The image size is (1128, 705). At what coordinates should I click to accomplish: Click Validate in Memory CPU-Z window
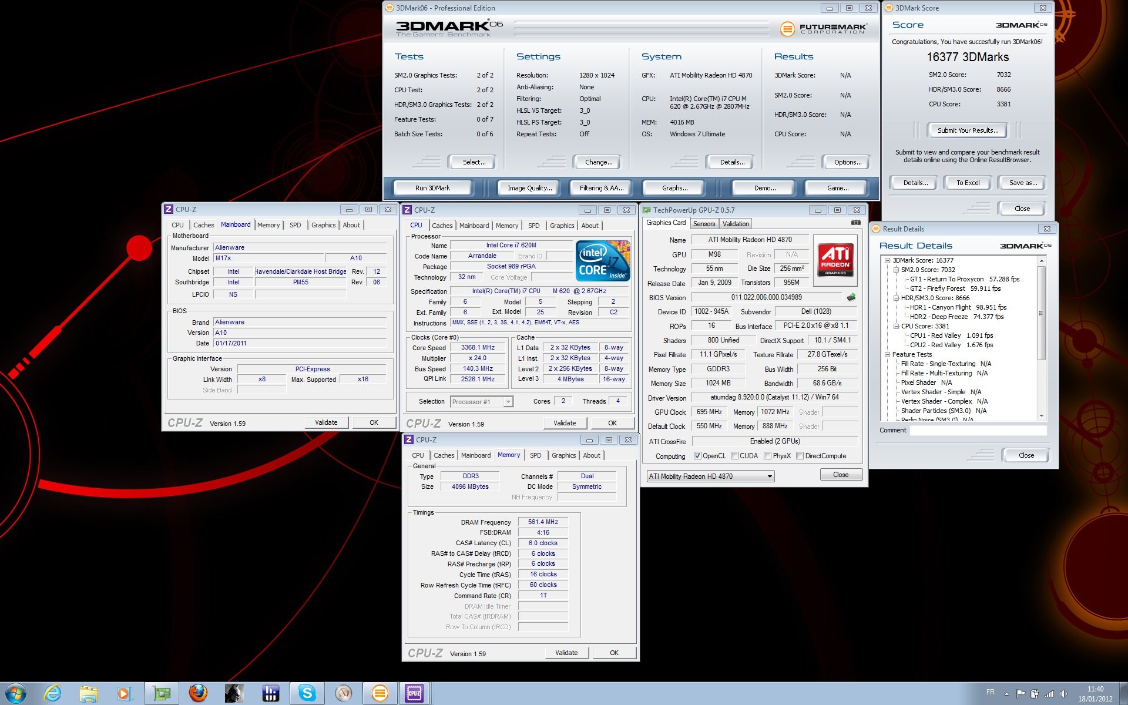566,653
